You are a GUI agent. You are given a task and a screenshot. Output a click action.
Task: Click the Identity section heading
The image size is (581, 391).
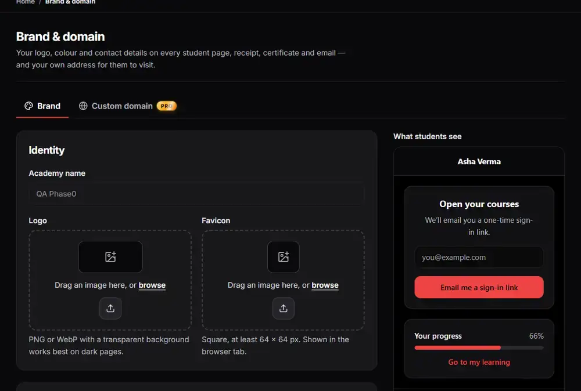(46, 150)
